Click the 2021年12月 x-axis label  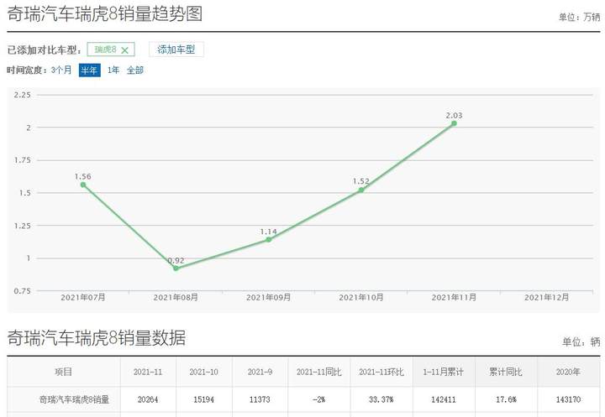[x=546, y=297]
